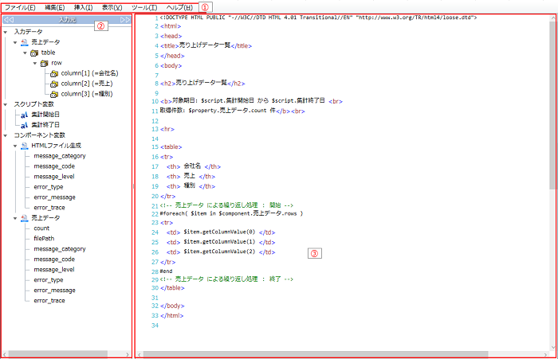The image size is (558, 359).
Task: Open the 挿入(I) menu
Action: (83, 6)
